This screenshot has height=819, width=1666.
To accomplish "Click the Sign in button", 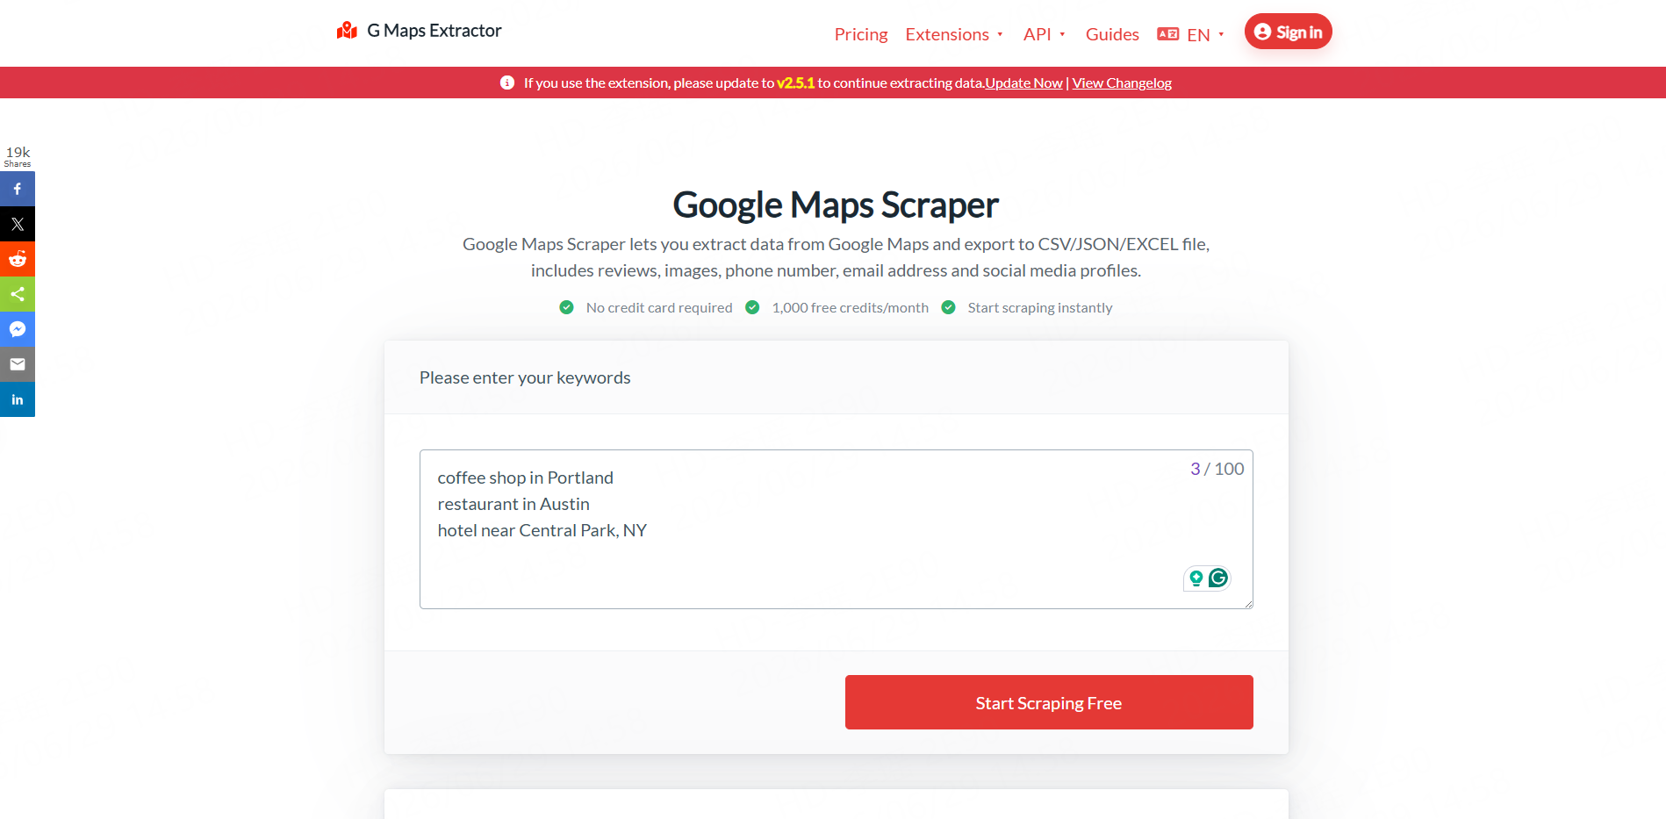I will click(1288, 32).
